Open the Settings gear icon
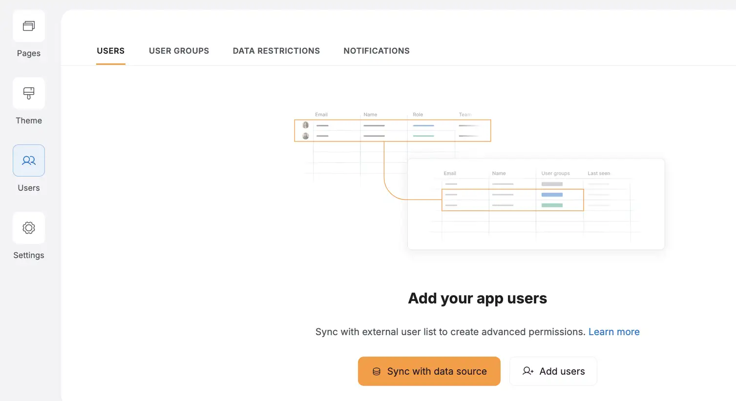This screenshot has width=736, height=401. click(x=29, y=228)
